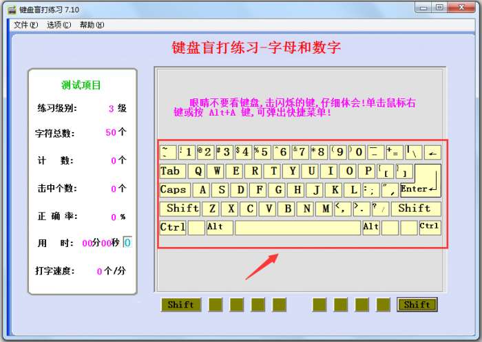Screen dimensions: 482x342
Task: Click the tilde key
Action: (x=168, y=152)
